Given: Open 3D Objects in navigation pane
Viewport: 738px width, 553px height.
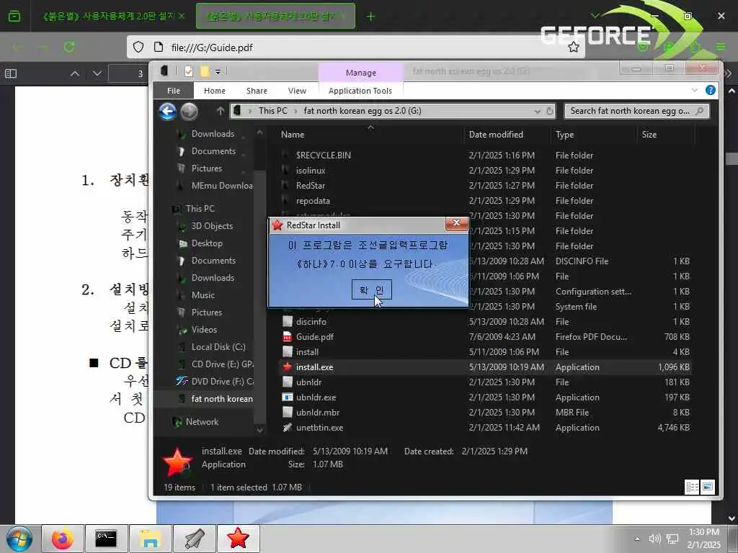Looking at the screenshot, I should pyautogui.click(x=212, y=226).
